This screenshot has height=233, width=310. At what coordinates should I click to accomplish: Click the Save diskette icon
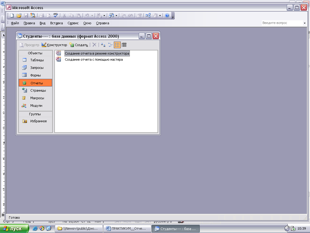pyautogui.click(x=26, y=15)
